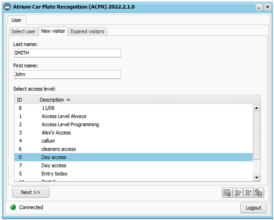Select the callum access level
Screen dimensions: 274x220
(x=134, y=141)
